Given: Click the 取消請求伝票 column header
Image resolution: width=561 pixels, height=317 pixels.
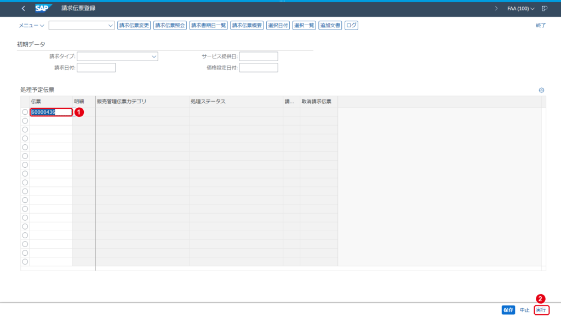Looking at the screenshot, I should pos(319,101).
